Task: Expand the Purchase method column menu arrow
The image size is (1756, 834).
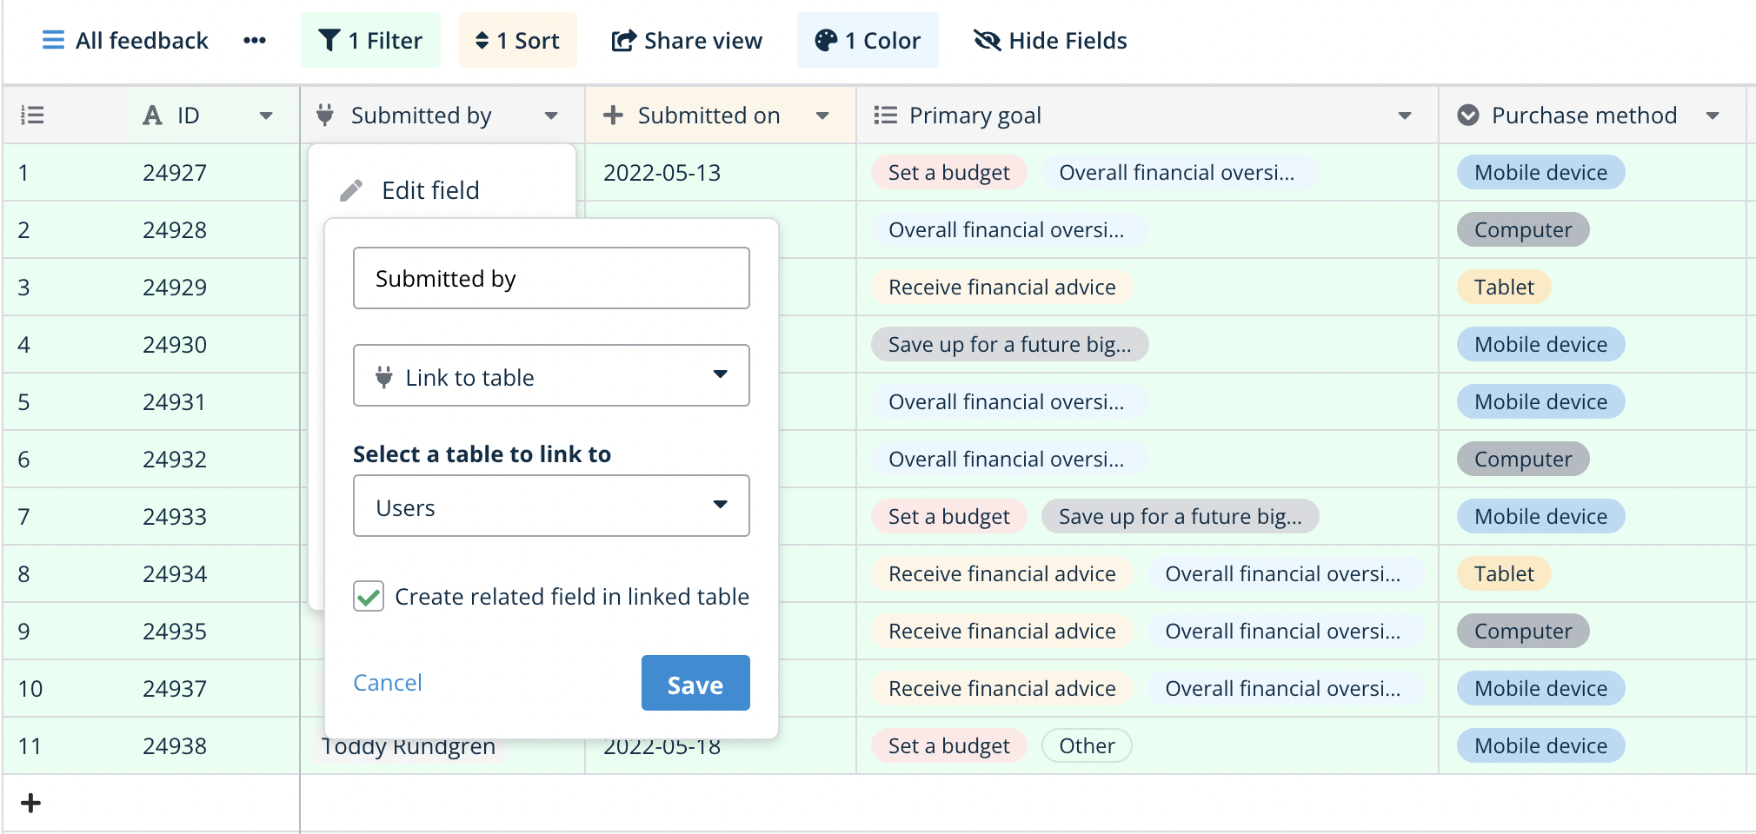Action: tap(1712, 116)
